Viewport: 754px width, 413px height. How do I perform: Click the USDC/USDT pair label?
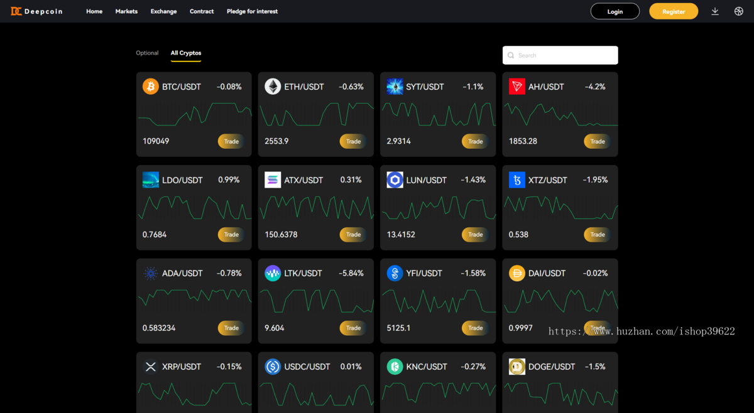[x=307, y=367]
